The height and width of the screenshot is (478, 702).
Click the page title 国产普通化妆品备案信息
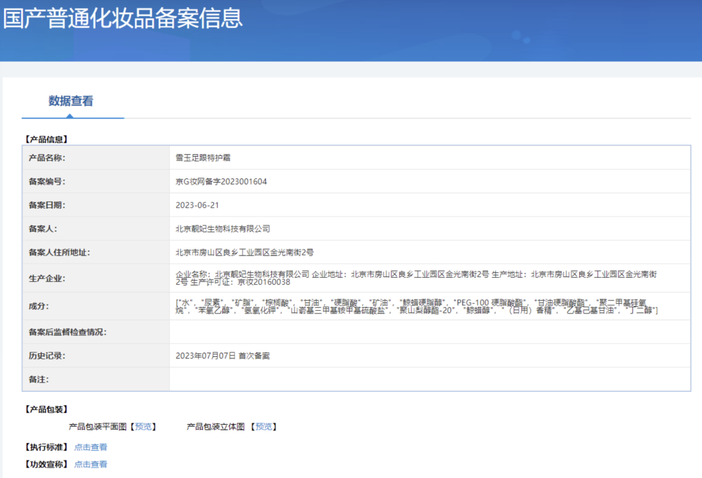click(x=123, y=18)
